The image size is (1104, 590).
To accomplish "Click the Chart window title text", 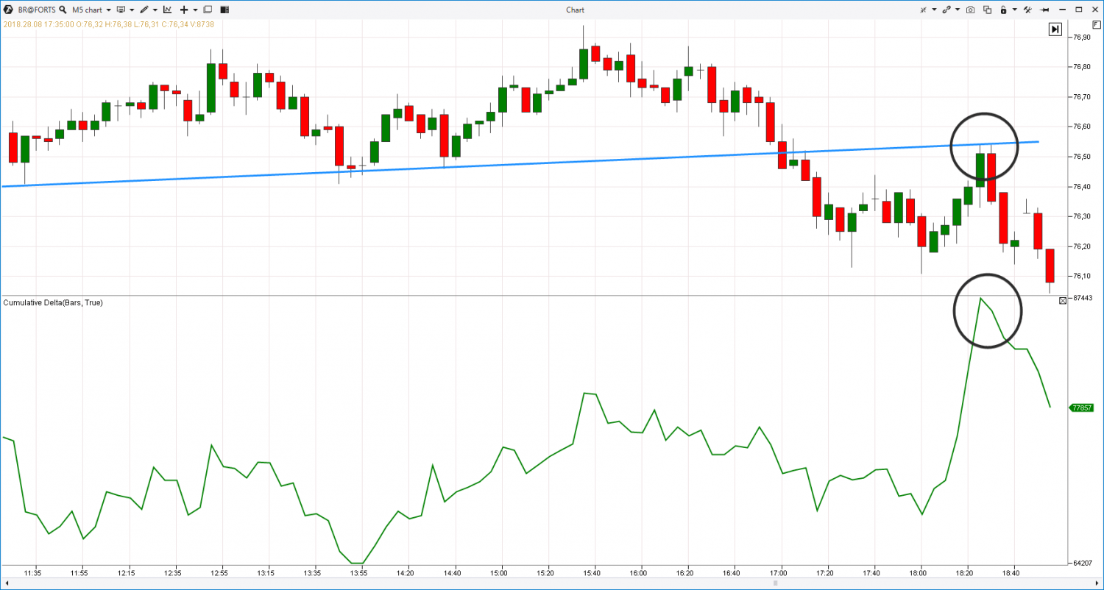I will click(575, 10).
